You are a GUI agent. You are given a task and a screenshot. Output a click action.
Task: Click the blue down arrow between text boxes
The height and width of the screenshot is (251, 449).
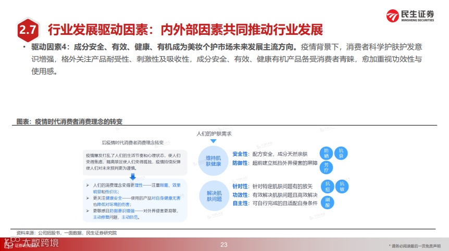click(133, 177)
